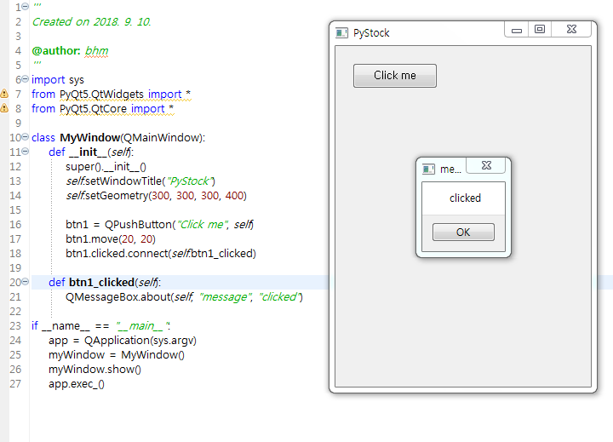Click 'app.exec_()' on line 27
Image resolution: width=613 pixels, height=442 pixels.
(x=77, y=384)
